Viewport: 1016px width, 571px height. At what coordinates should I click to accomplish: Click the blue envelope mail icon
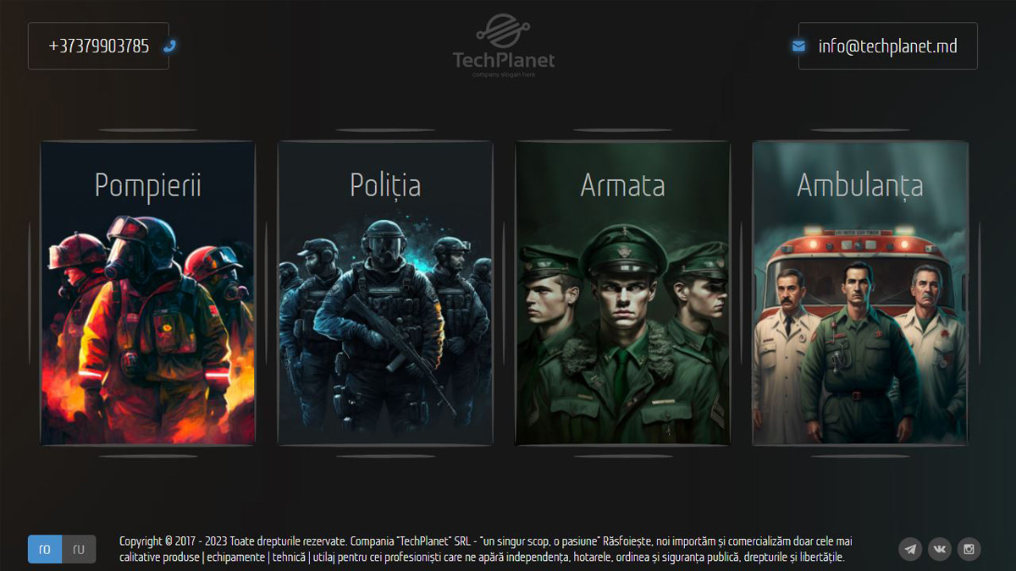pyautogui.click(x=798, y=46)
